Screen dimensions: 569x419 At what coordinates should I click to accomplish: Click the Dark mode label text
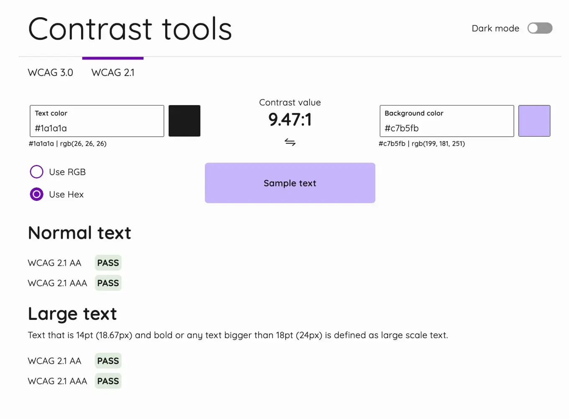coord(495,28)
